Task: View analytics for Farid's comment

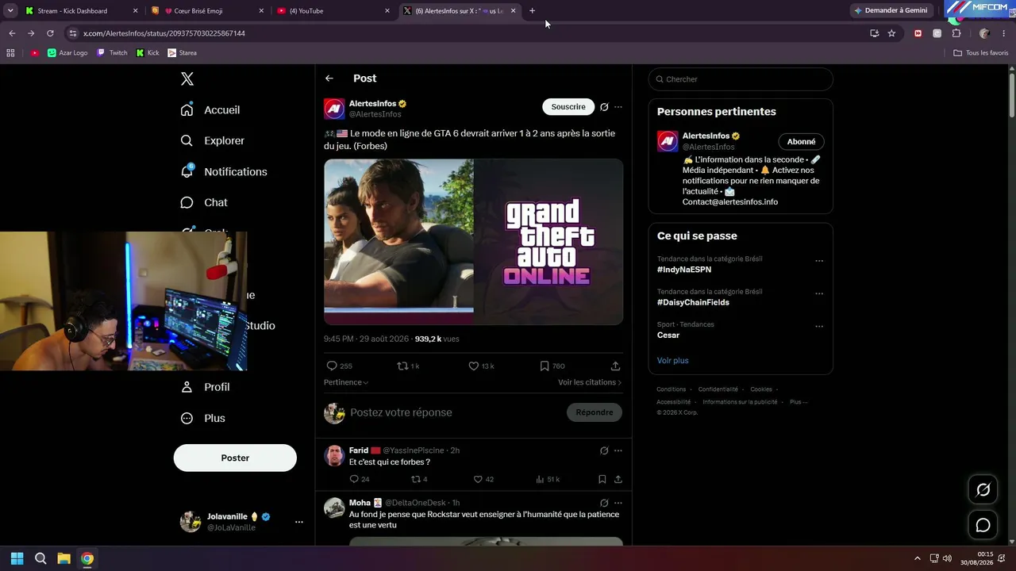Action: point(548,479)
